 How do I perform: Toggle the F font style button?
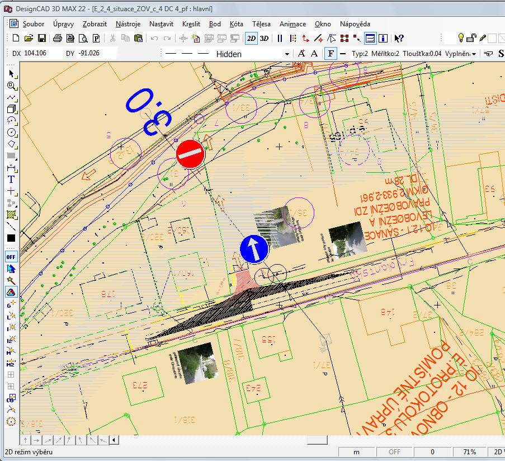click(x=331, y=54)
